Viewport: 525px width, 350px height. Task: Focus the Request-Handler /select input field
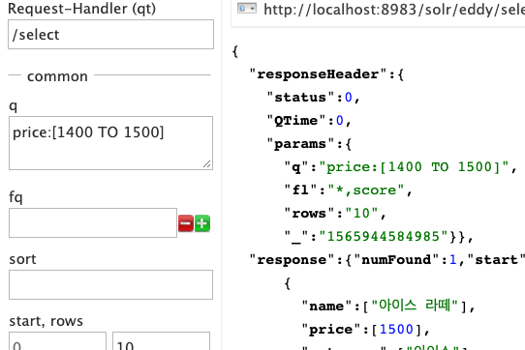[110, 35]
